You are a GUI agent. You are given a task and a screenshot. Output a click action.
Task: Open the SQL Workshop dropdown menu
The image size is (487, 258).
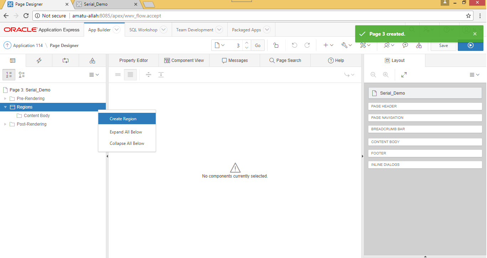(147, 30)
